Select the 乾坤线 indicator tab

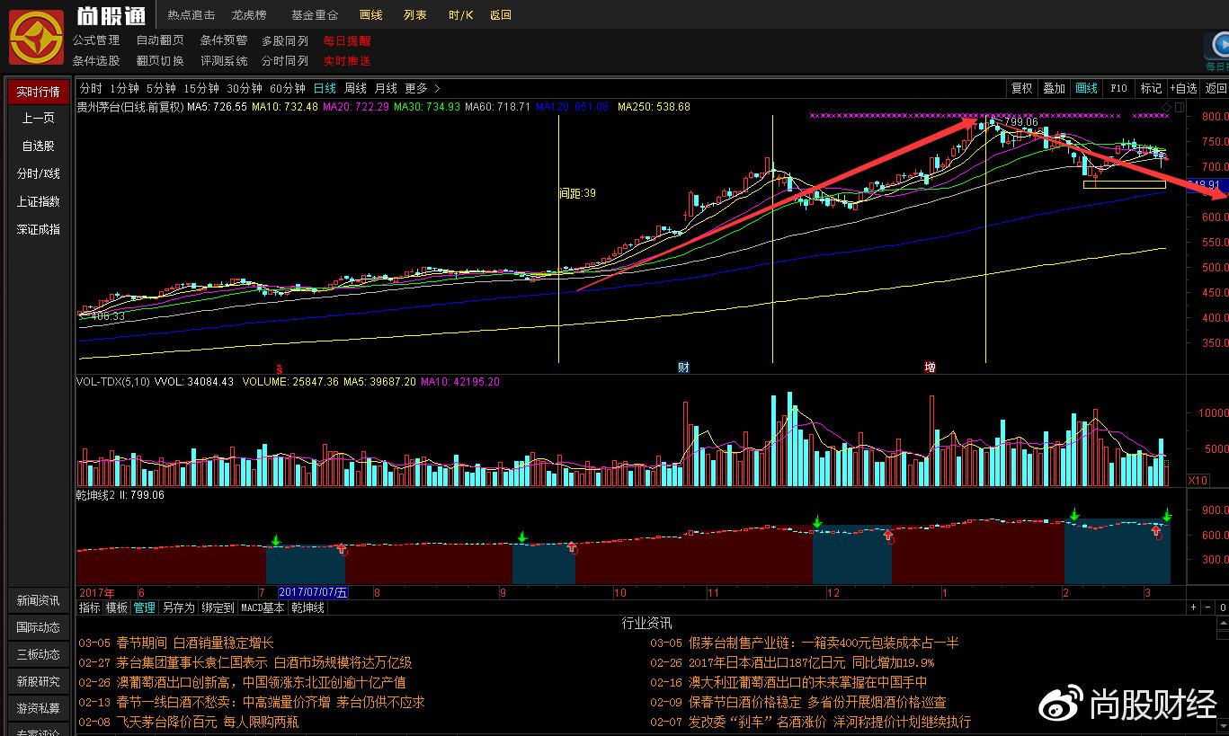point(307,607)
